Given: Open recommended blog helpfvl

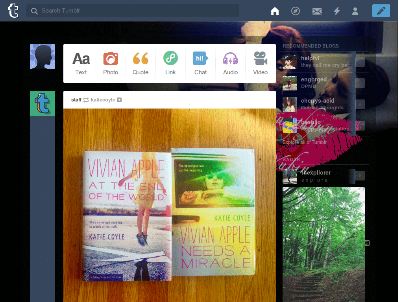Looking at the screenshot, I should pyautogui.click(x=310, y=58).
